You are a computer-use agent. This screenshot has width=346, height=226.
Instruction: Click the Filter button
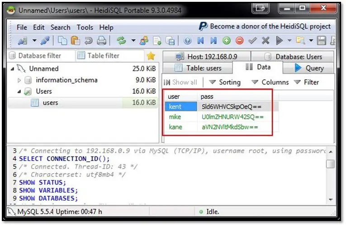tap(307, 82)
